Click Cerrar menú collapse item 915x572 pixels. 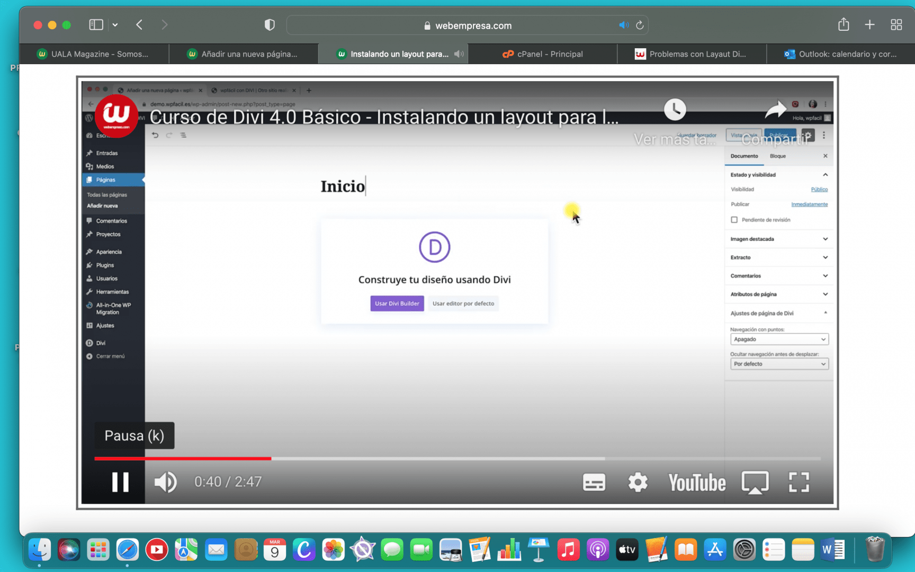tap(110, 356)
